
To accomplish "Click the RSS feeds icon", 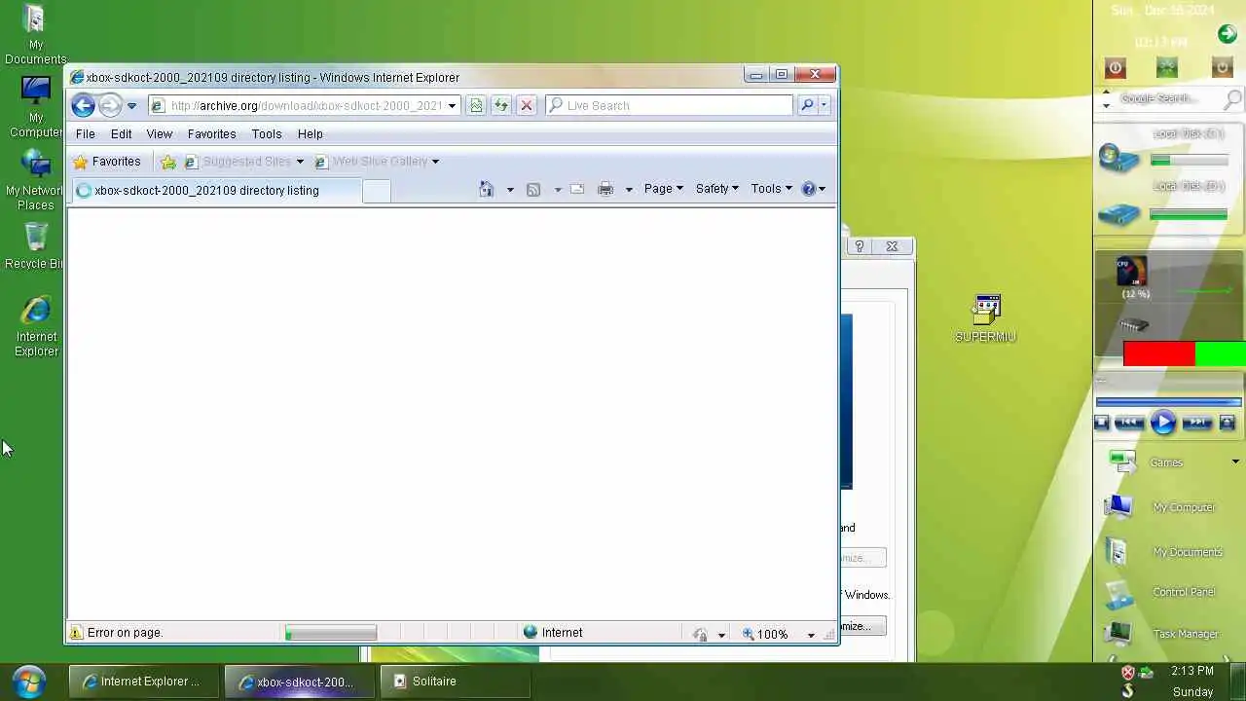I will [533, 189].
